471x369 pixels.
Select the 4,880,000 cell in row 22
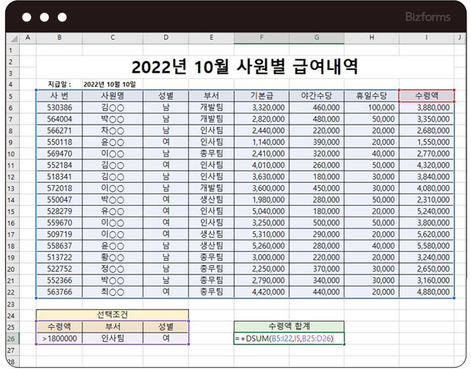click(426, 292)
